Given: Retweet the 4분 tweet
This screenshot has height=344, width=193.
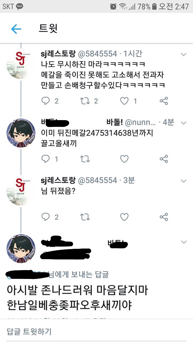Looking at the screenshot, I should pos(85,159).
